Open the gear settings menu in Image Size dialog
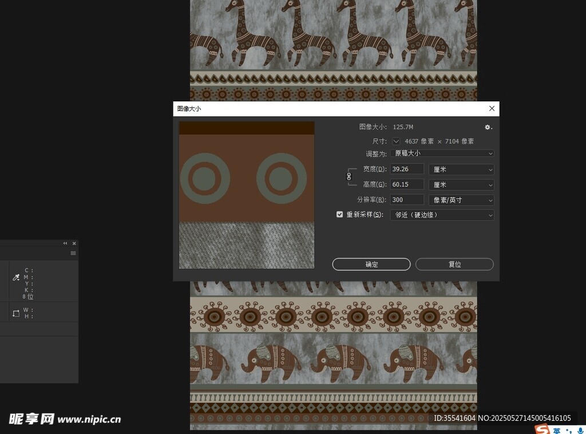 point(488,127)
